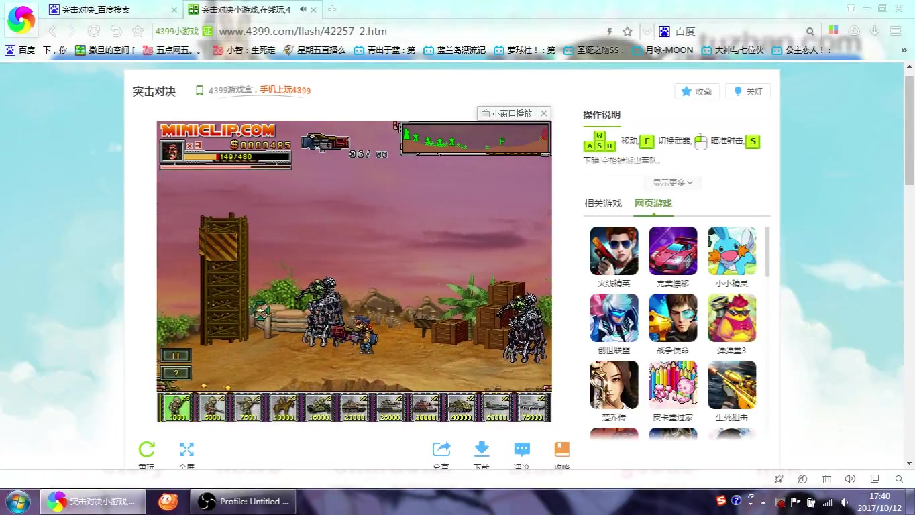The image size is (915, 515).
Task: Deploy the 10000-cost camel rider unit
Action: point(283,407)
